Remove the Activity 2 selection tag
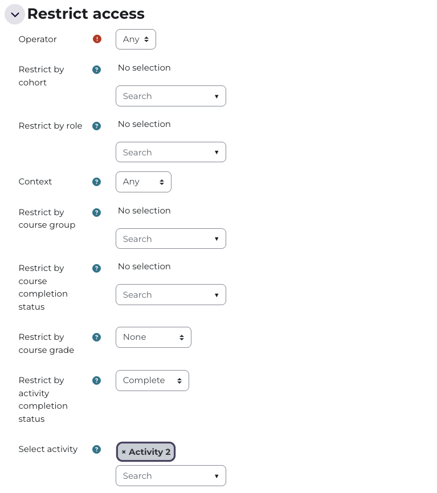 pos(124,452)
